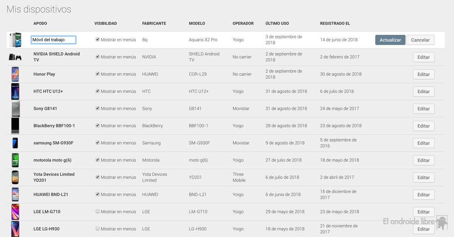Click the Actualizar button

[x=390, y=40]
